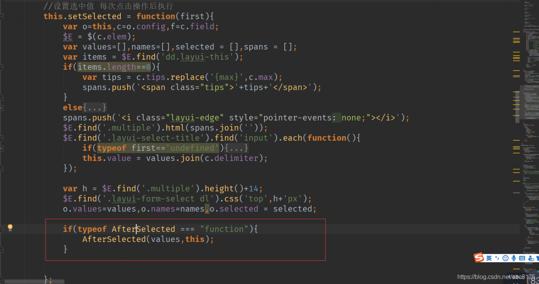
Task: Activate the IME microphone voice input
Action: coord(514,258)
